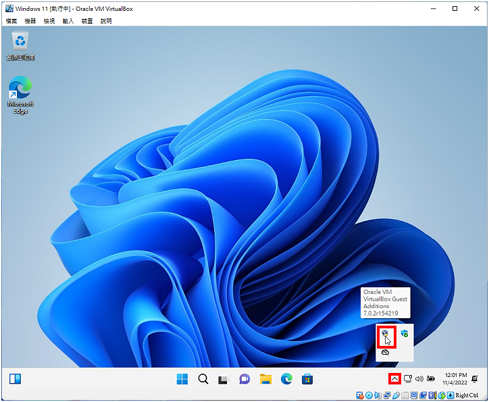The image size is (489, 402).
Task: Click the Windows Security tray icon
Action: tap(405, 333)
